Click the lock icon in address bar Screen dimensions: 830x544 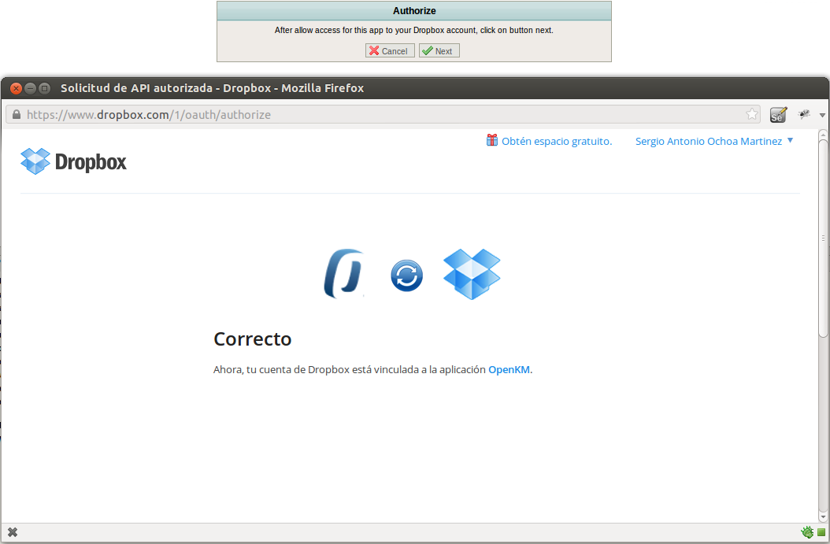click(17, 114)
